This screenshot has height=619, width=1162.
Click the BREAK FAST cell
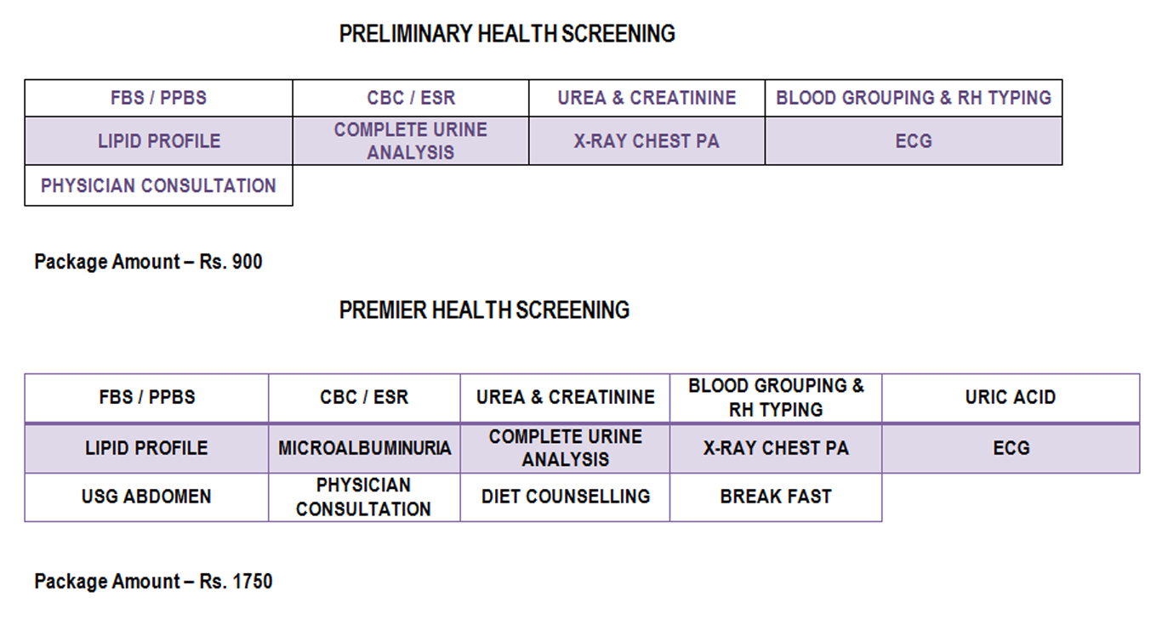click(775, 497)
